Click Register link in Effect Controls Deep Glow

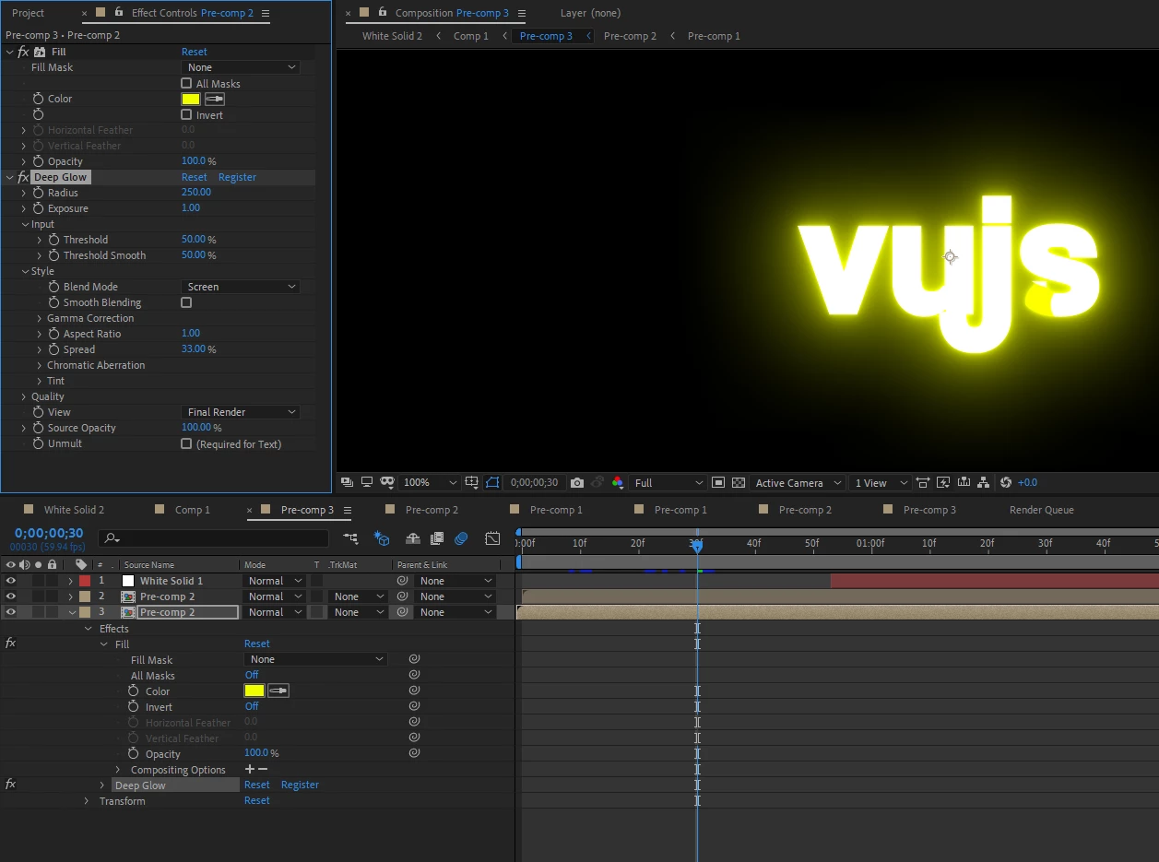point(237,177)
